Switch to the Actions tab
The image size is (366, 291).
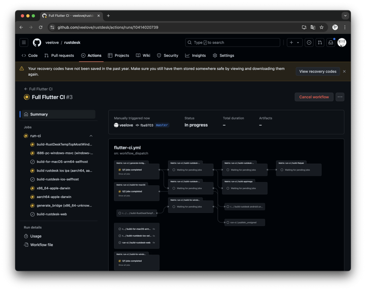click(x=91, y=55)
